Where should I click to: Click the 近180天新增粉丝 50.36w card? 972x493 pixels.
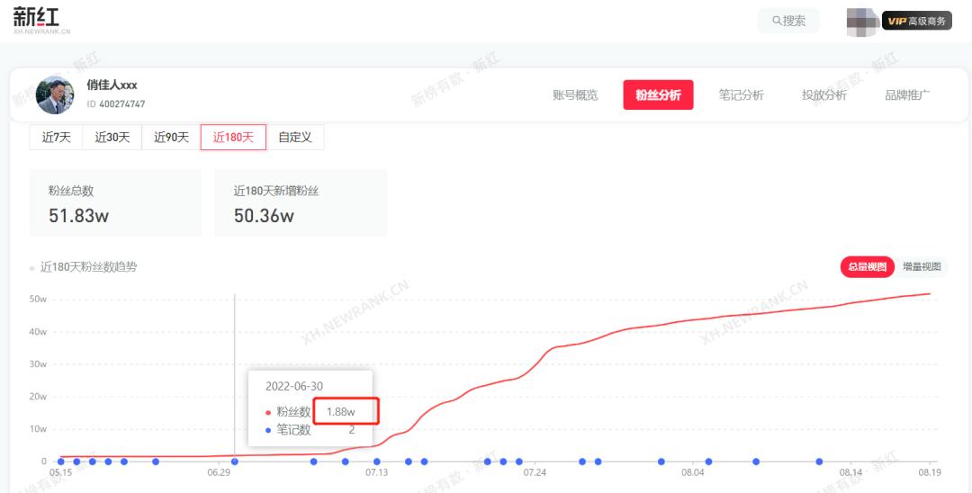pos(301,203)
